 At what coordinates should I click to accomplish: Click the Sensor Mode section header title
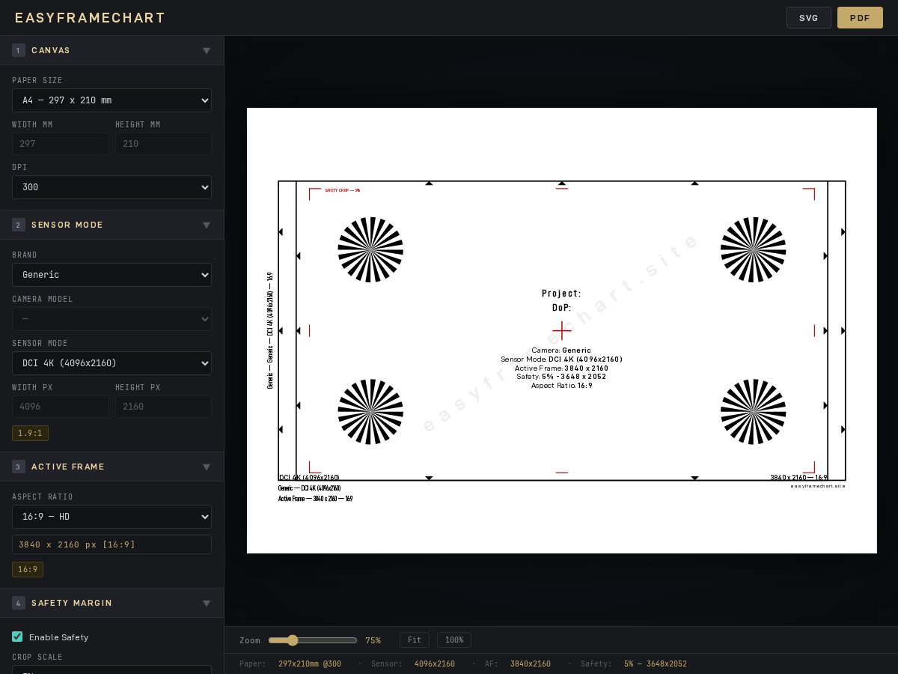tap(67, 225)
